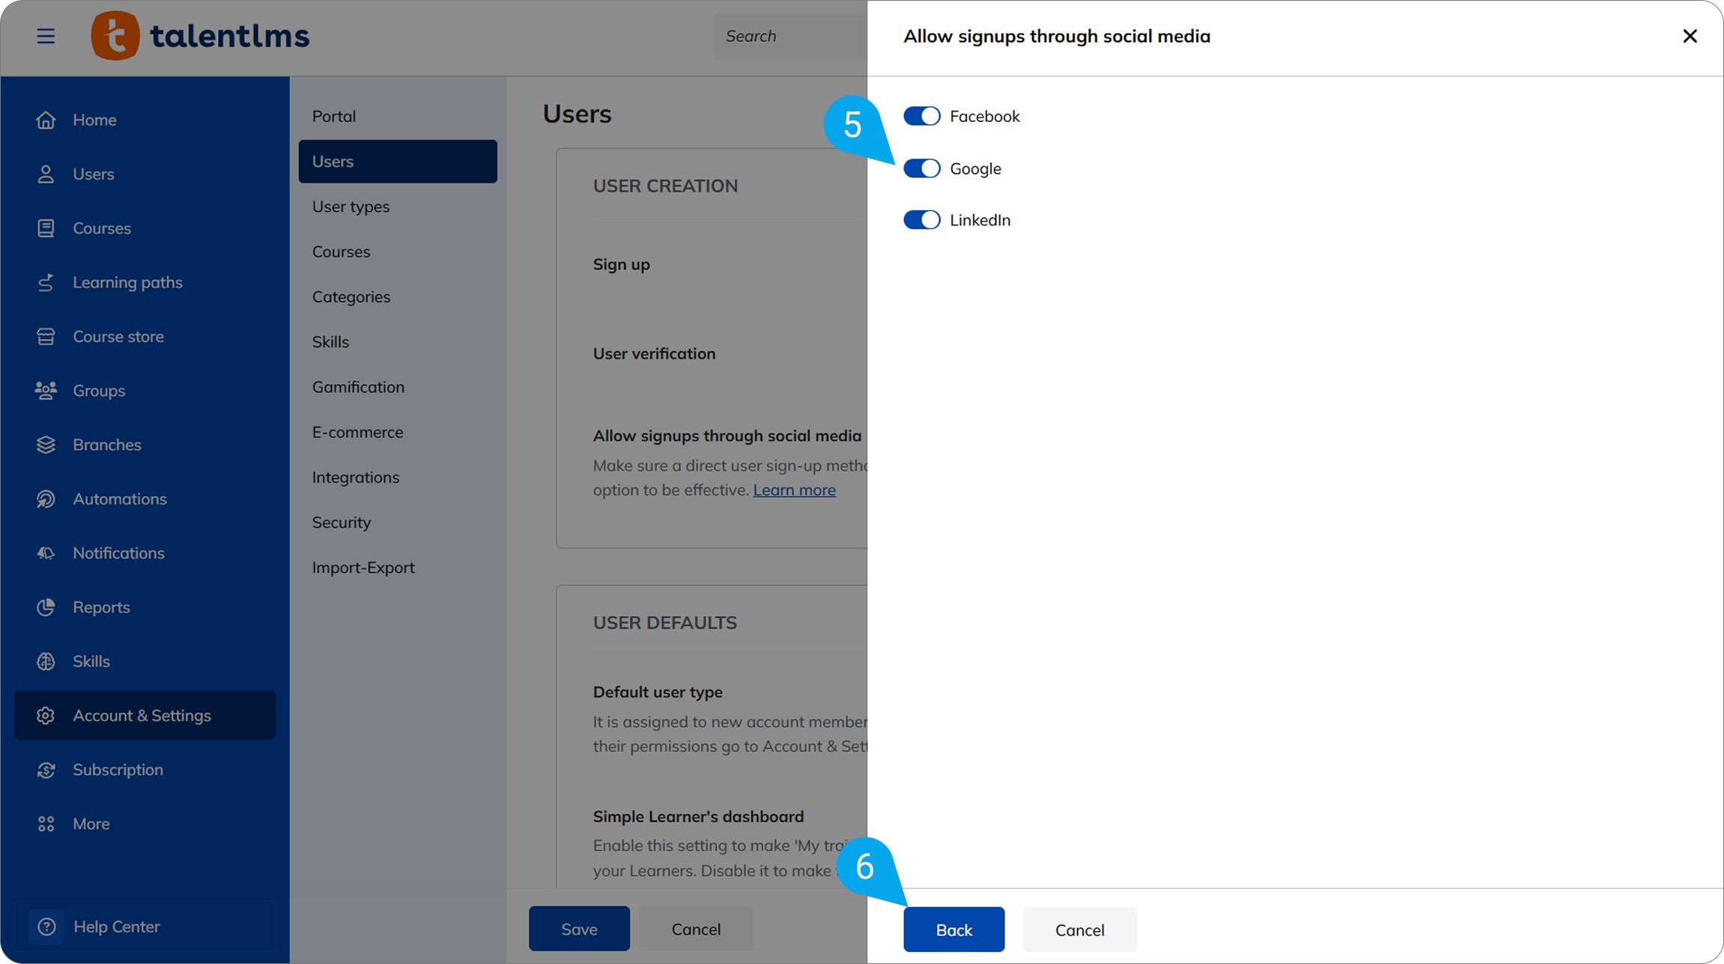Click the Help Center question mark icon
Viewport: 1724px width, 964px height.
[46, 927]
